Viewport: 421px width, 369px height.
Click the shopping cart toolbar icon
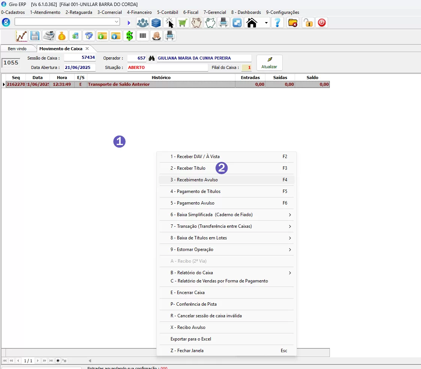[x=183, y=23]
